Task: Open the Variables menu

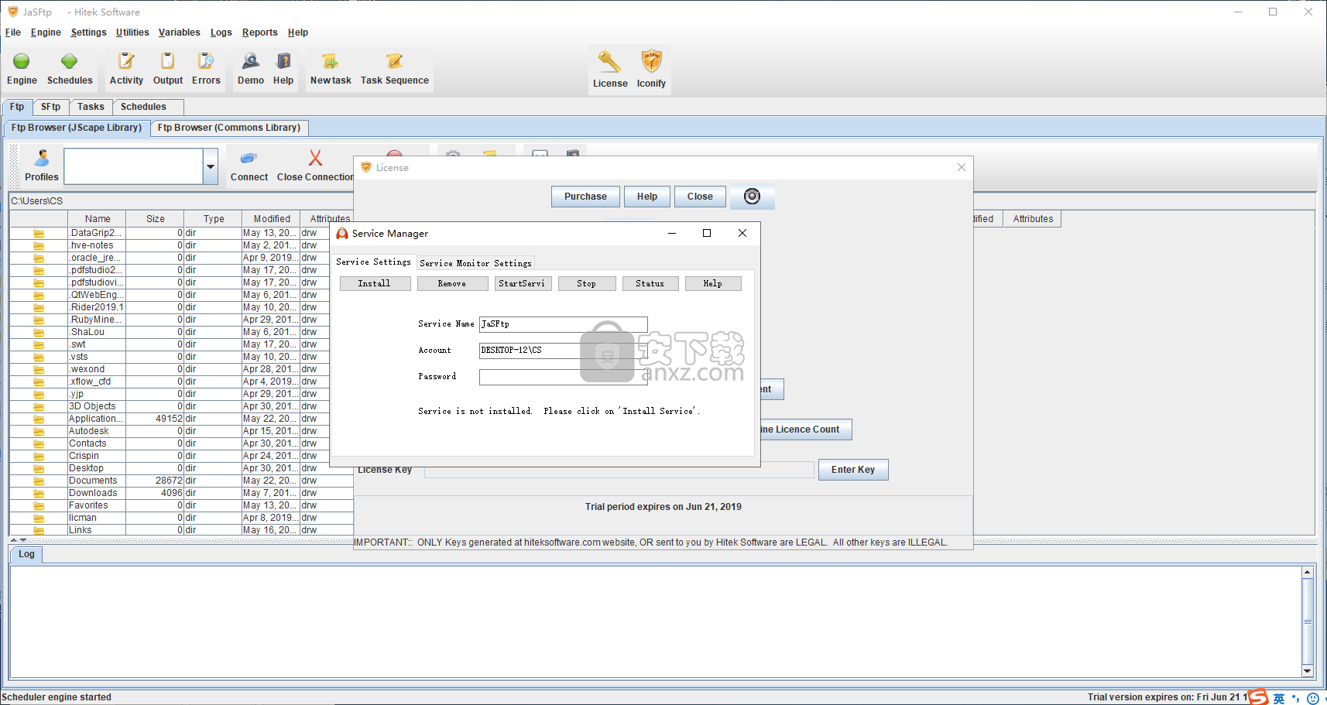Action: [x=179, y=33]
